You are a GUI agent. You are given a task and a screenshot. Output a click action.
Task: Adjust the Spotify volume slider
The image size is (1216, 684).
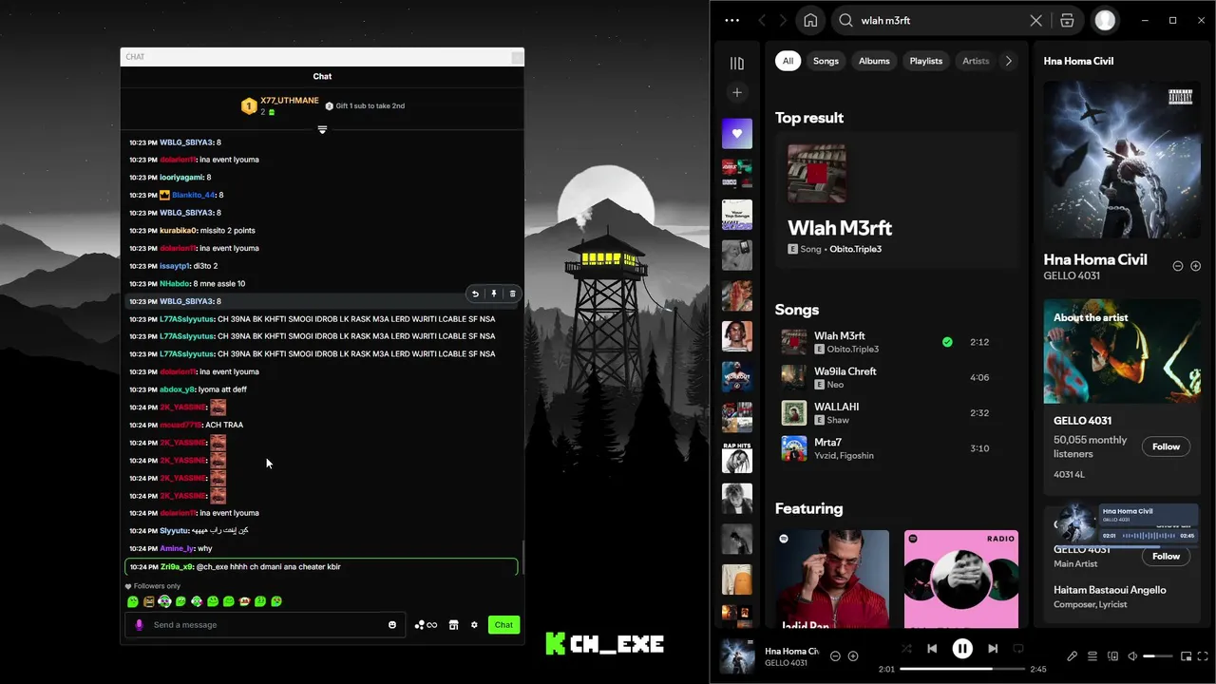coord(1157,656)
